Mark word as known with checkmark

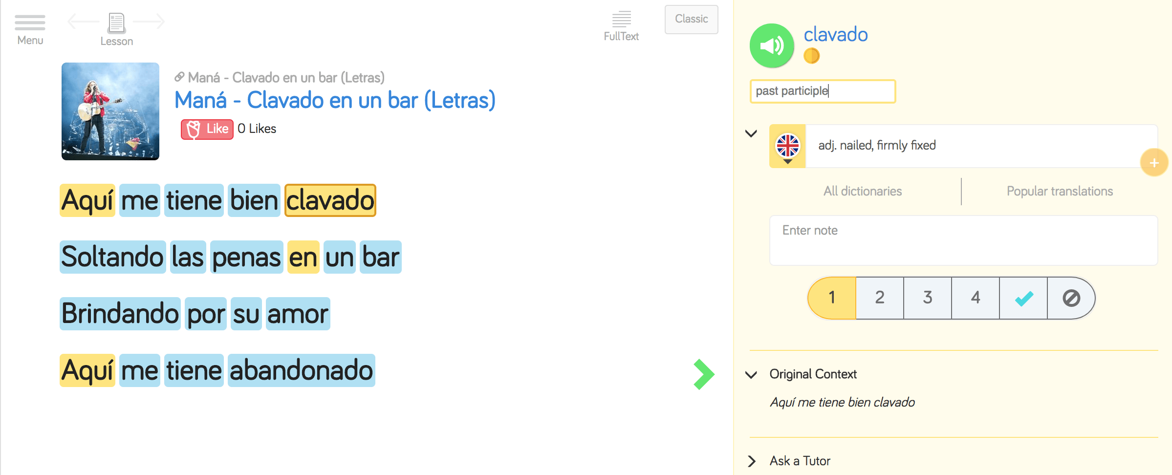(1023, 298)
